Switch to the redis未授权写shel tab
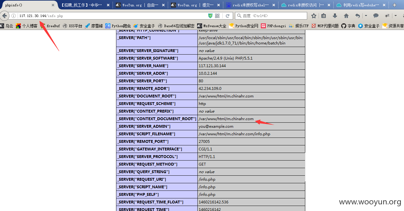The width and height of the screenshot is (404, 211). 251,5
